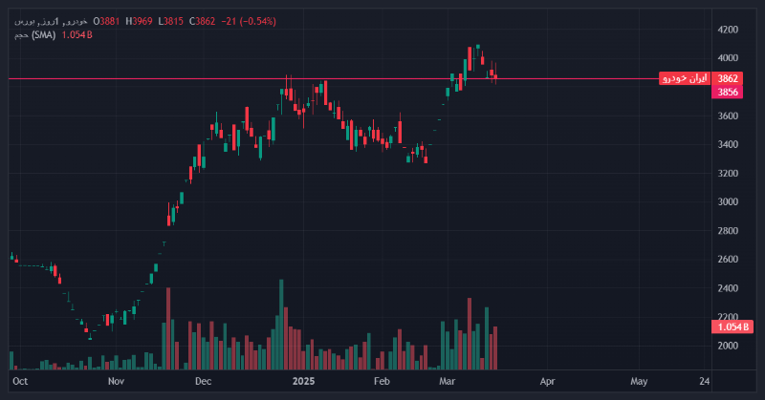This screenshot has height=400, width=765.
Task: Click the 2025 label on time axis
Action: click(x=303, y=381)
